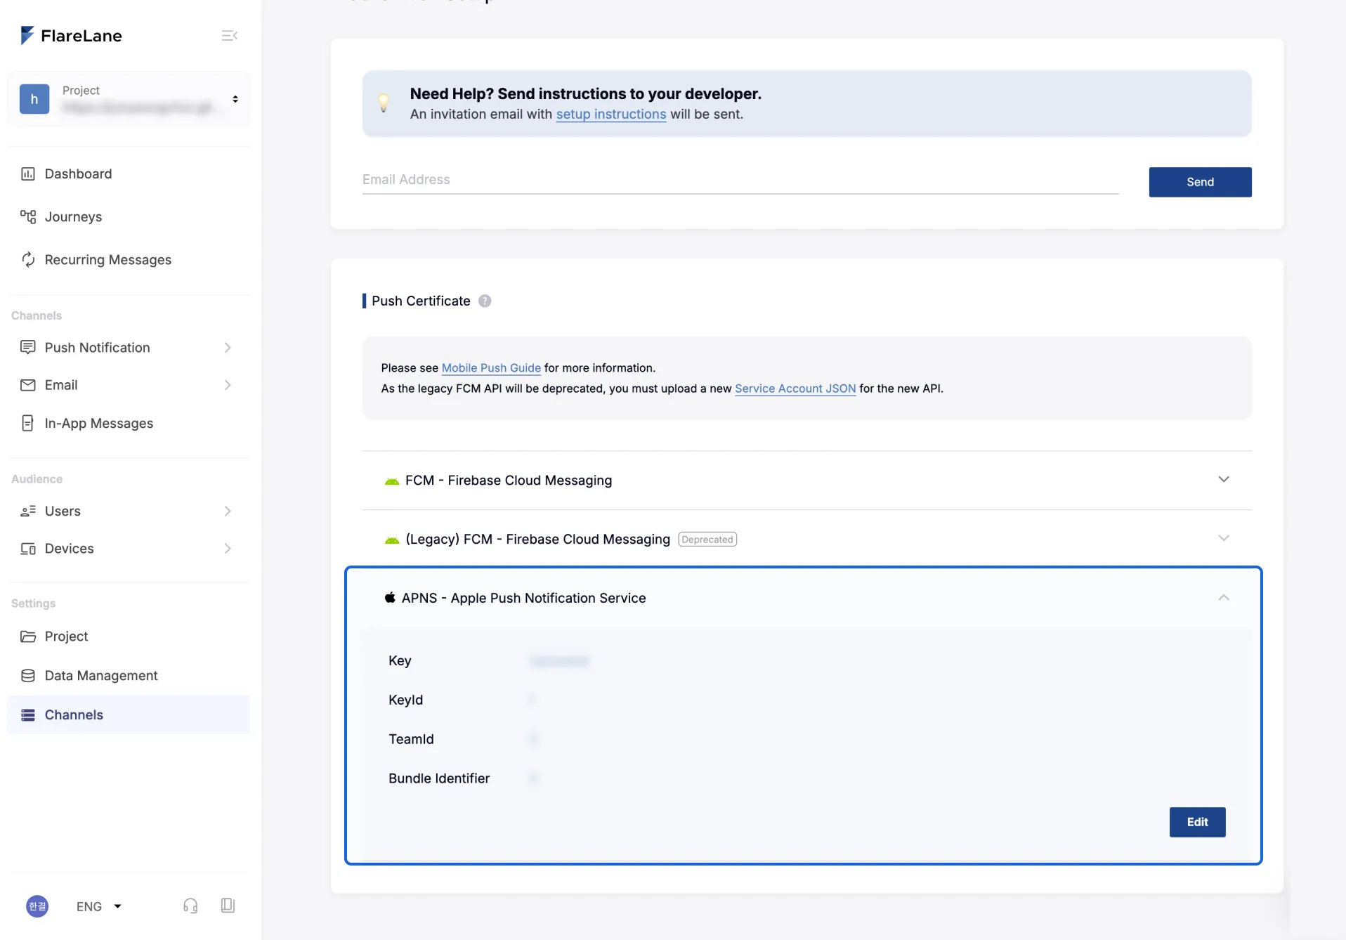Click the 'Bundle Identifier' label

[x=439, y=778]
